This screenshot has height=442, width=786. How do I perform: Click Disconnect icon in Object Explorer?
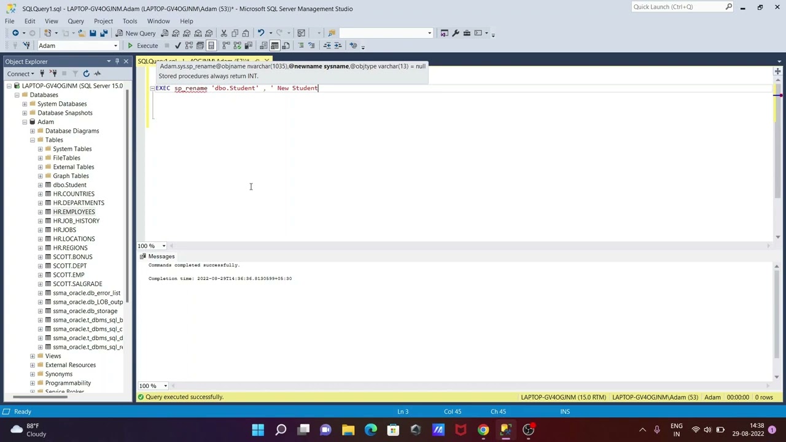(x=53, y=74)
